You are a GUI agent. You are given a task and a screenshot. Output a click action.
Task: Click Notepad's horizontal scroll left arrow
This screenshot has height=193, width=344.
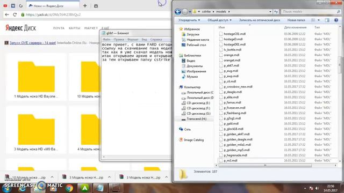pyautogui.click(x=104, y=157)
